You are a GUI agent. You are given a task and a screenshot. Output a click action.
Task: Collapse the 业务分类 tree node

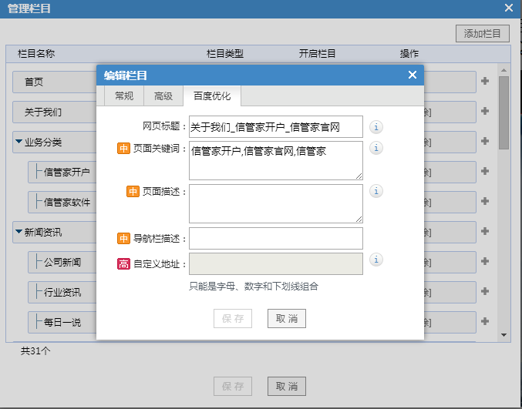(19, 142)
